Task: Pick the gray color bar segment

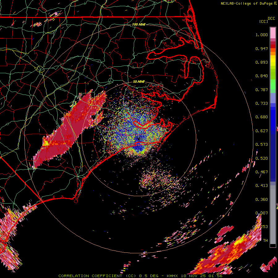Action: [x=273, y=215]
